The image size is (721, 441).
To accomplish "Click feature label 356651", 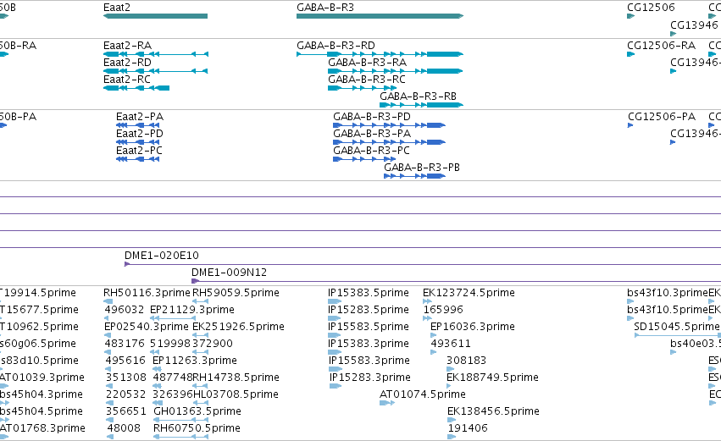I will pyautogui.click(x=126, y=411).
